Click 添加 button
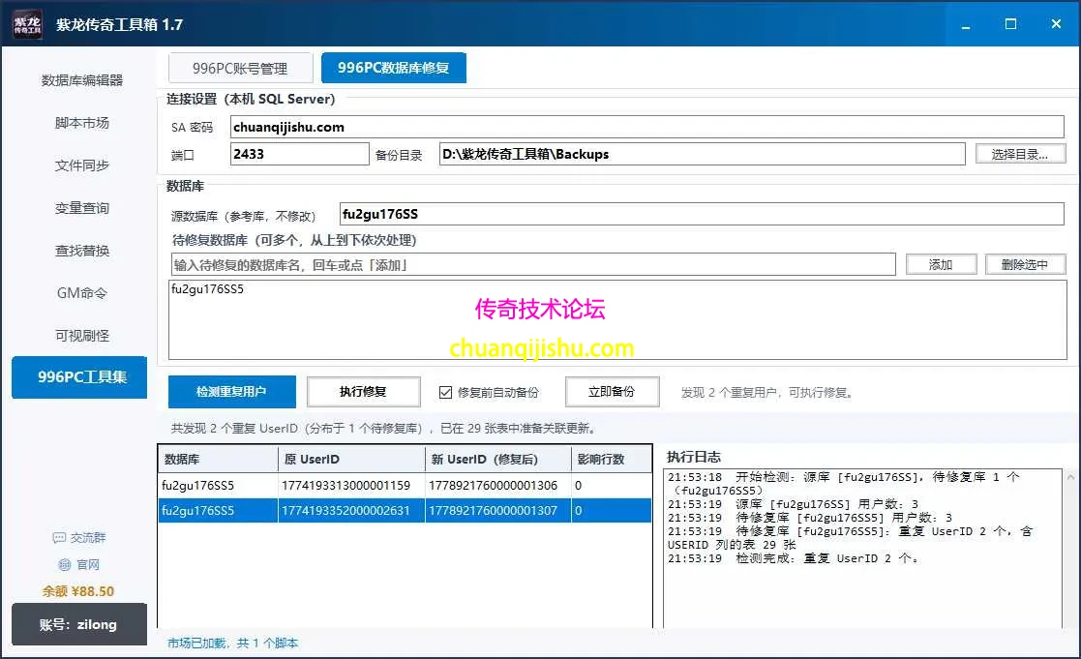The width and height of the screenshot is (1081, 659). 941,265
